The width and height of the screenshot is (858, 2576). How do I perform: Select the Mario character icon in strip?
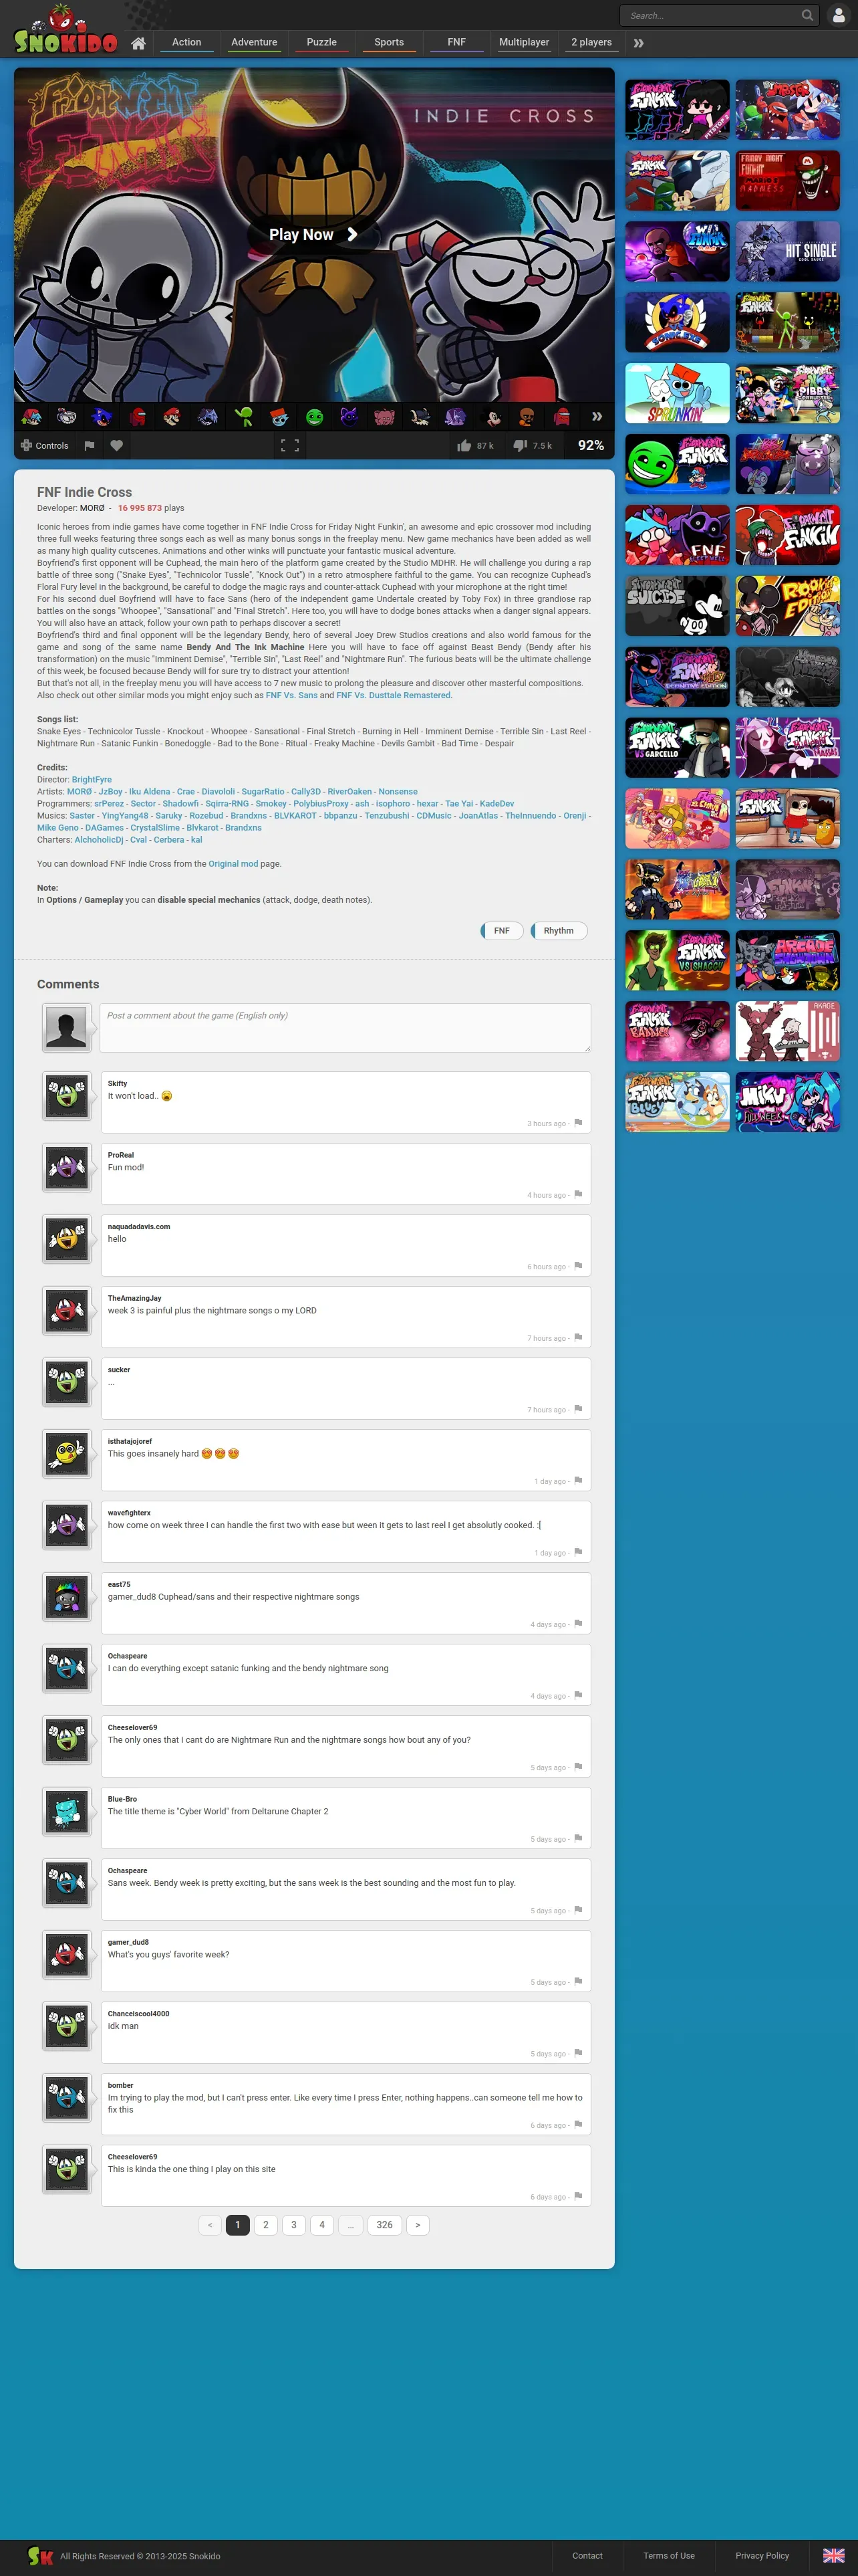coord(173,417)
